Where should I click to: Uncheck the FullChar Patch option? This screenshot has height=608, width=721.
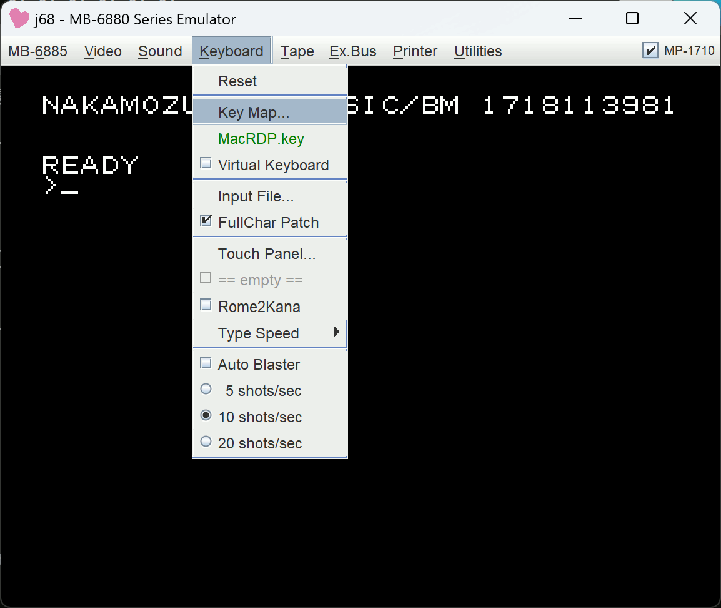coord(206,221)
